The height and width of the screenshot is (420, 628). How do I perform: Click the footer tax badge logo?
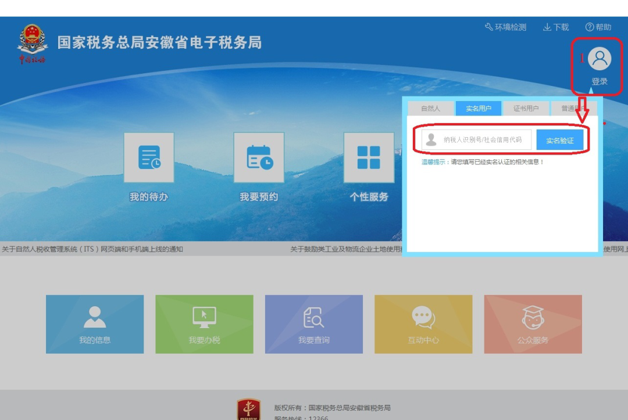(x=248, y=409)
